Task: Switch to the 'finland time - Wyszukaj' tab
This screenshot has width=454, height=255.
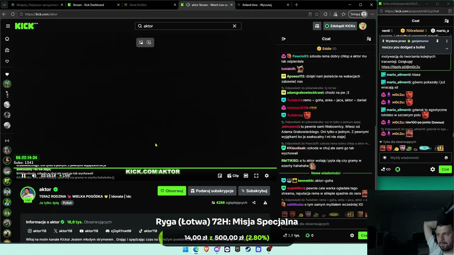Action: click(262, 5)
